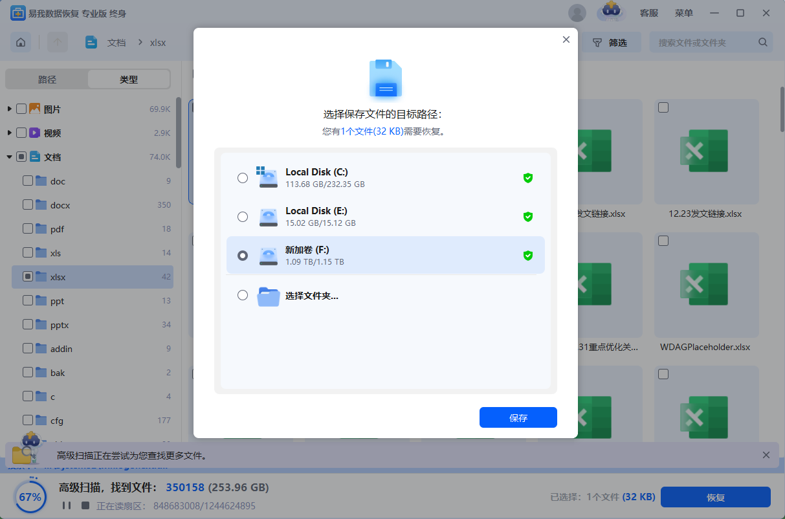This screenshot has height=519, width=785.
Task: Expand the 视频 category tree
Action: [x=10, y=133]
